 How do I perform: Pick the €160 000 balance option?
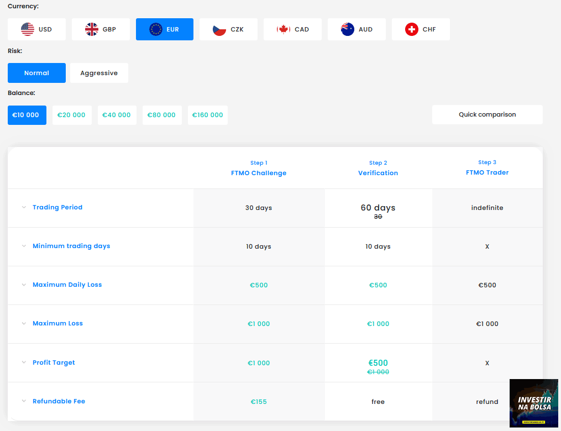tap(207, 115)
